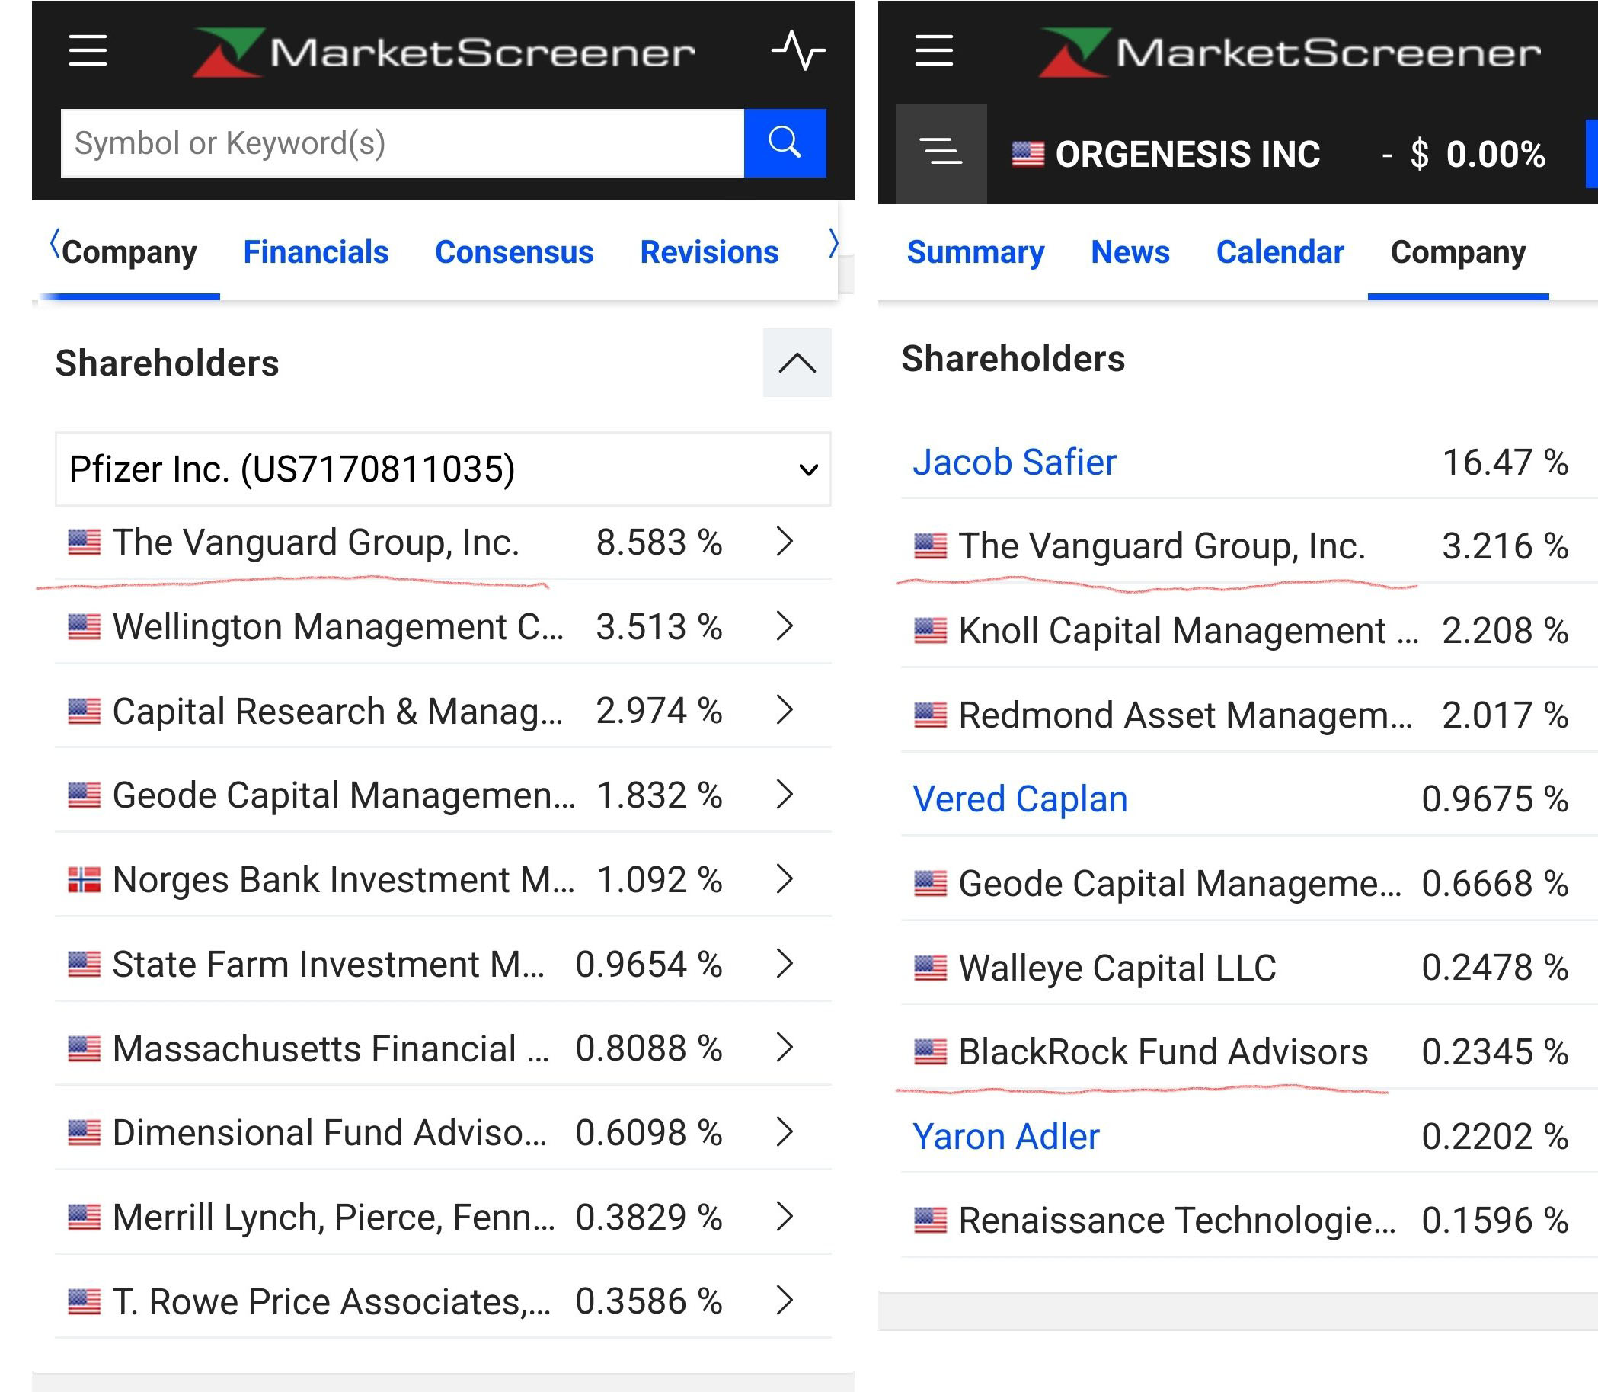Viewport: 1598px width, 1392px height.
Task: Switch to the Financials tab
Action: 316,252
